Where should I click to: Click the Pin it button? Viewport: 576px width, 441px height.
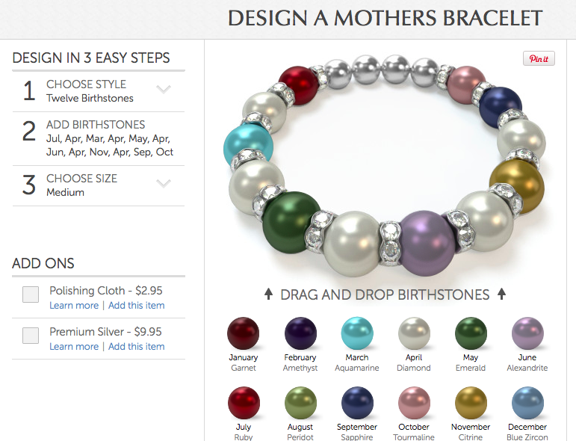pyautogui.click(x=539, y=59)
